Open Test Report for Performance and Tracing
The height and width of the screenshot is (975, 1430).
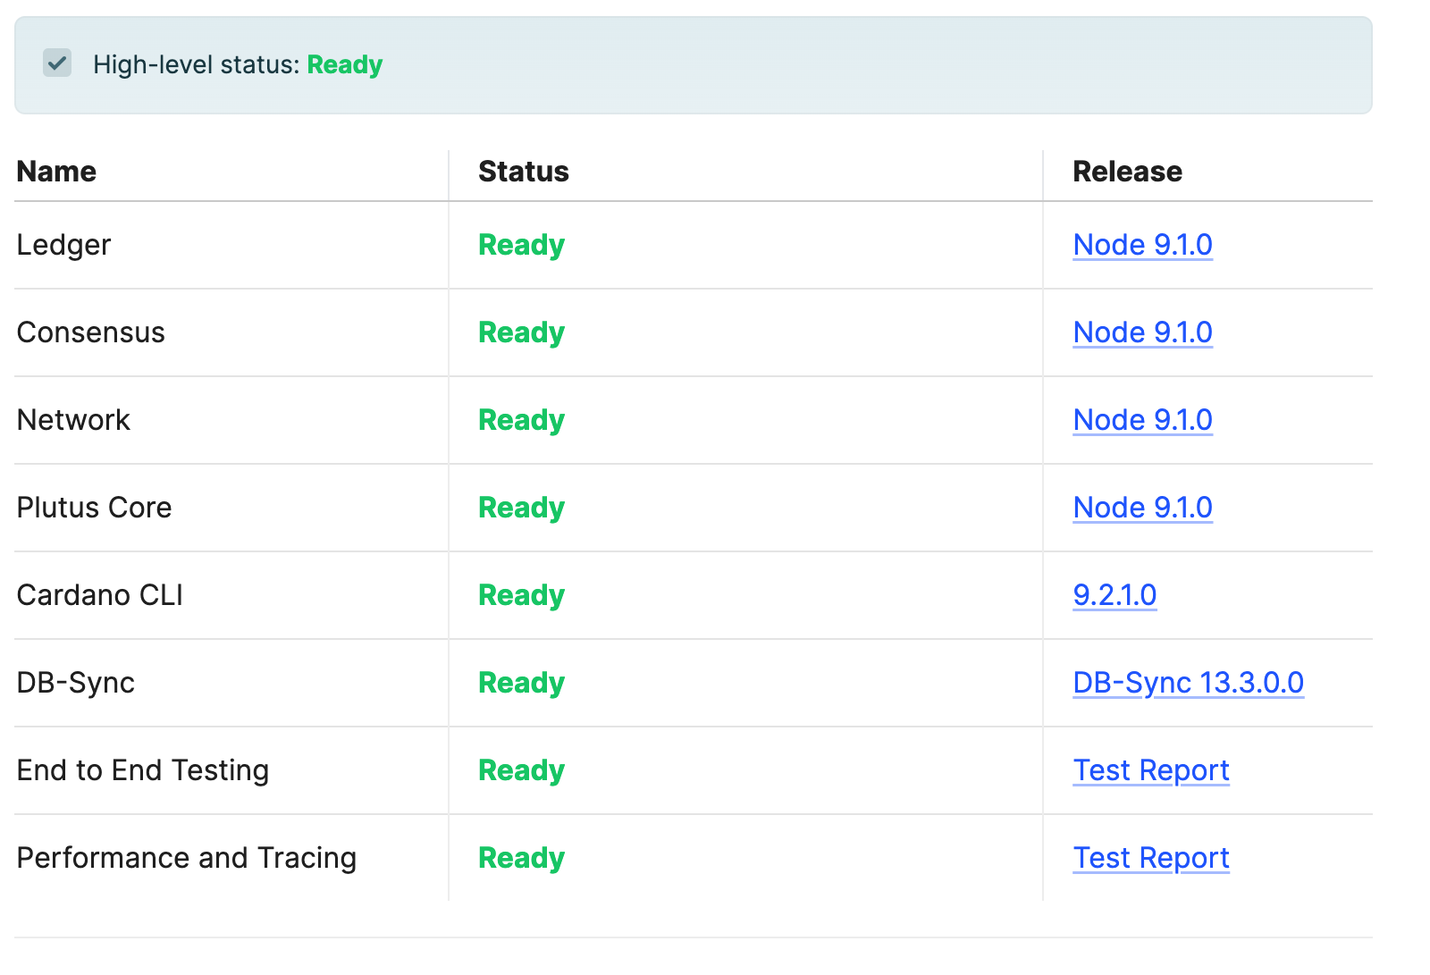click(1150, 858)
